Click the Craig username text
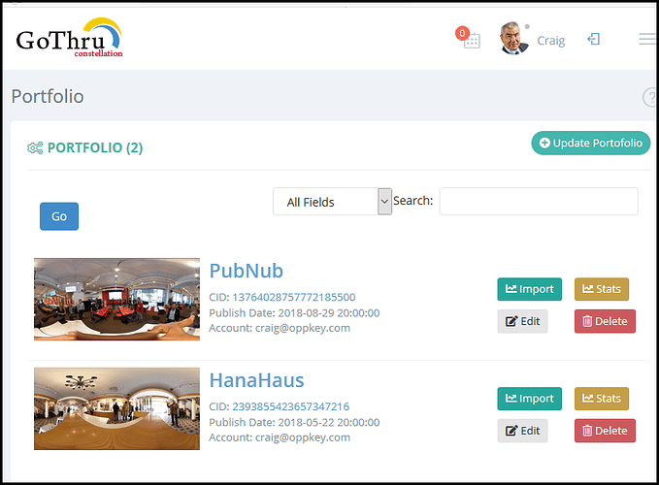 click(x=550, y=41)
